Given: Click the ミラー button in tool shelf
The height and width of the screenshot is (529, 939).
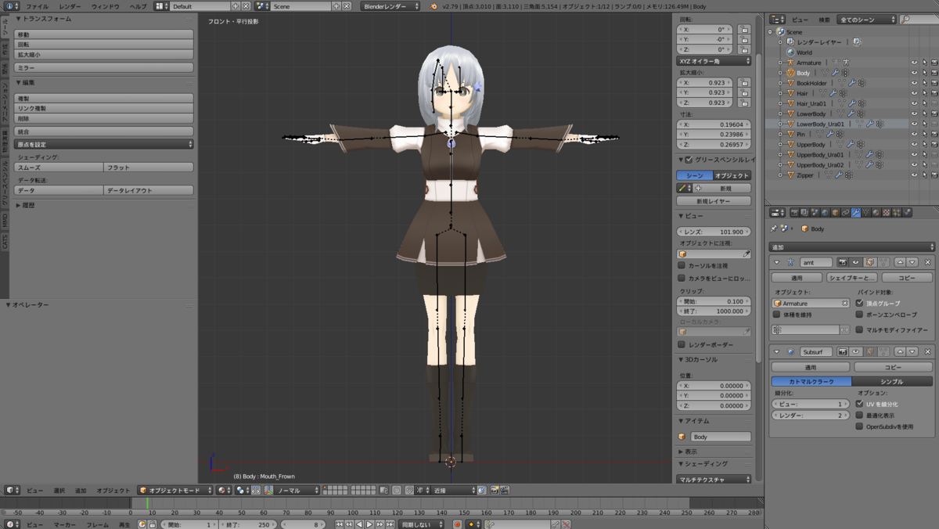Looking at the screenshot, I should pos(104,68).
